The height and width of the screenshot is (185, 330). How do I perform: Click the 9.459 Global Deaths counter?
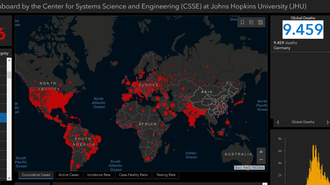coord(303,30)
